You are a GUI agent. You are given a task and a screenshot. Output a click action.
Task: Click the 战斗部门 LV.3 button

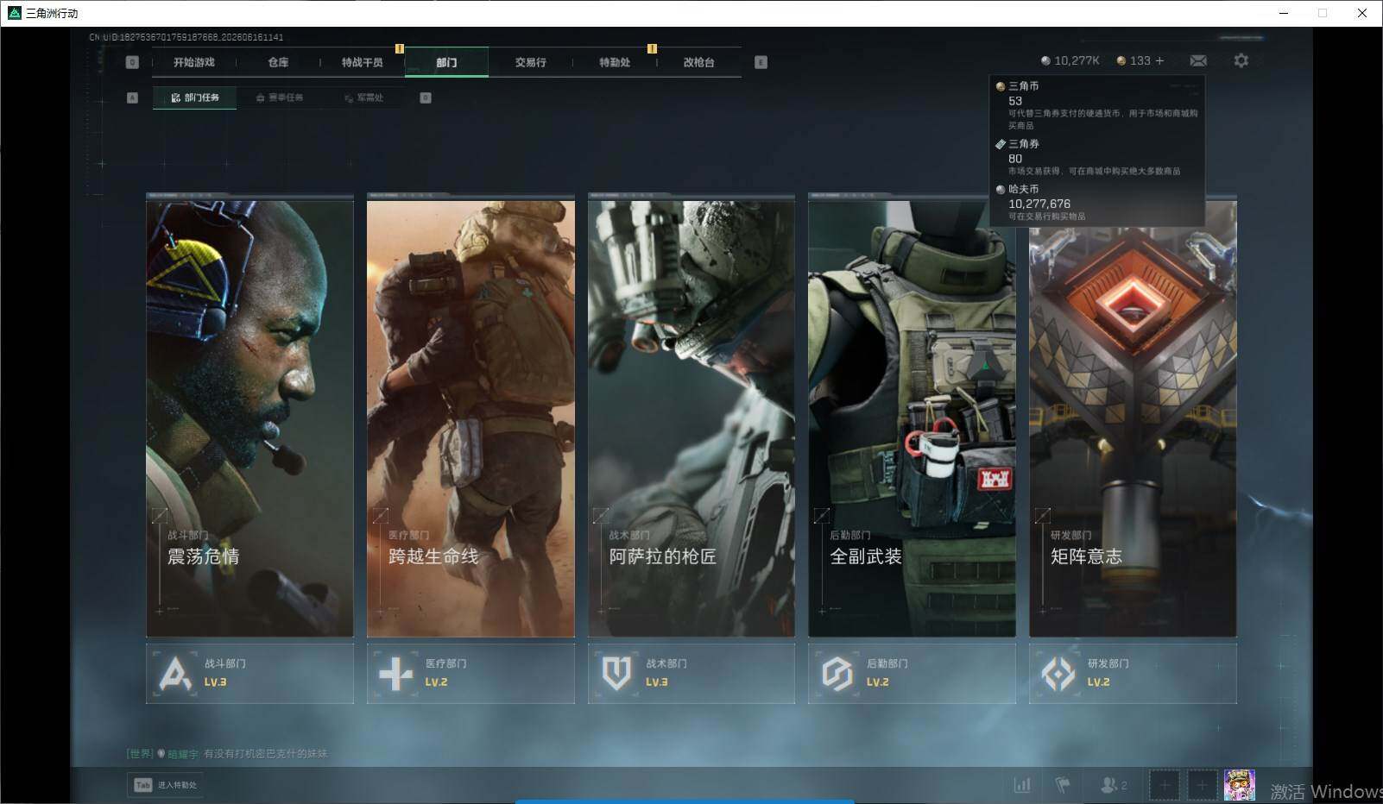tap(249, 673)
